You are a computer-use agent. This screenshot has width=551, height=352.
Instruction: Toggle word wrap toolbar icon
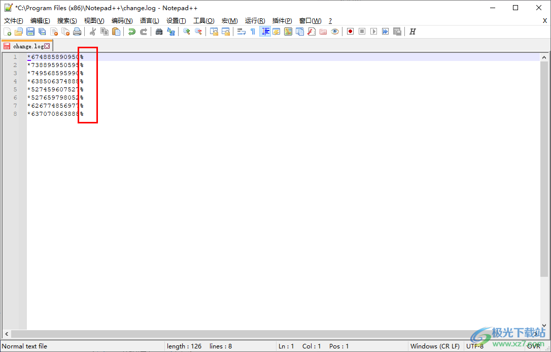point(242,31)
